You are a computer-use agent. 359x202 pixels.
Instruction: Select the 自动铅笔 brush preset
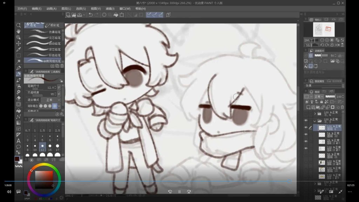pos(44,44)
